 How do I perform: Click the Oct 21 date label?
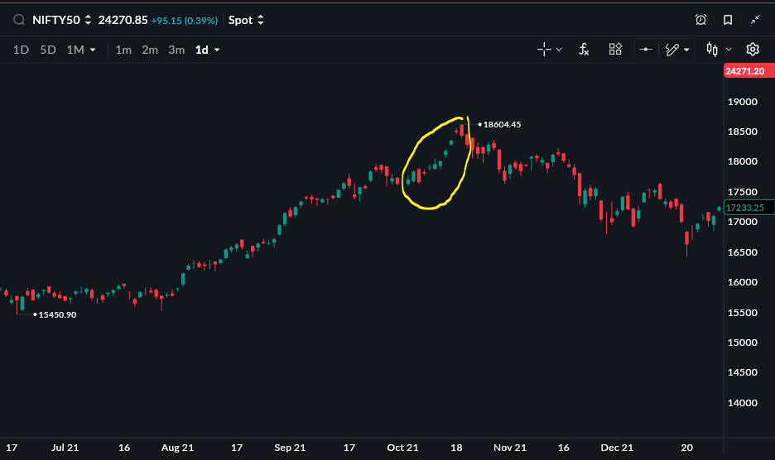pyautogui.click(x=402, y=448)
